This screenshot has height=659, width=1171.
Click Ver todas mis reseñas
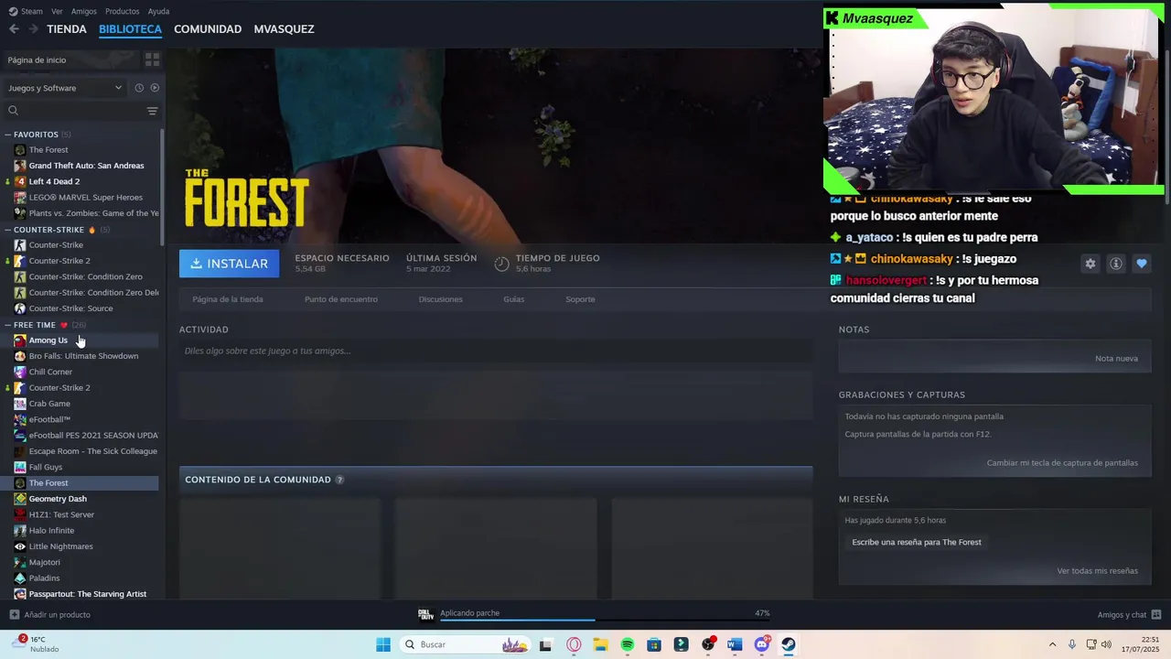point(1097,571)
